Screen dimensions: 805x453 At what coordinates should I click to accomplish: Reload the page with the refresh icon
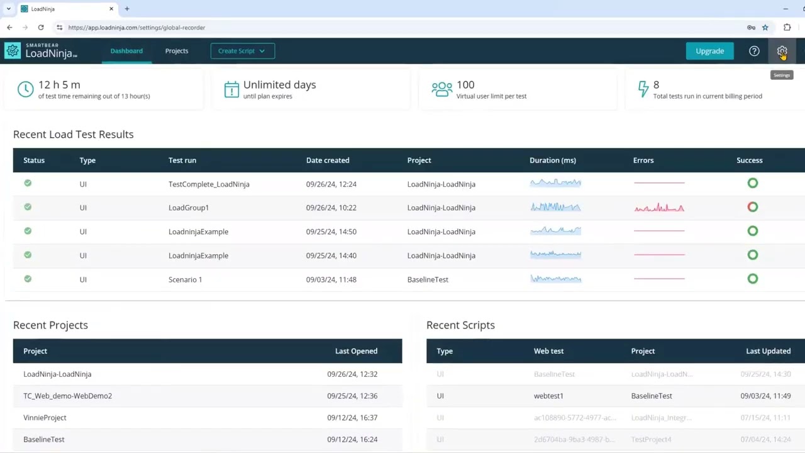pos(41,28)
